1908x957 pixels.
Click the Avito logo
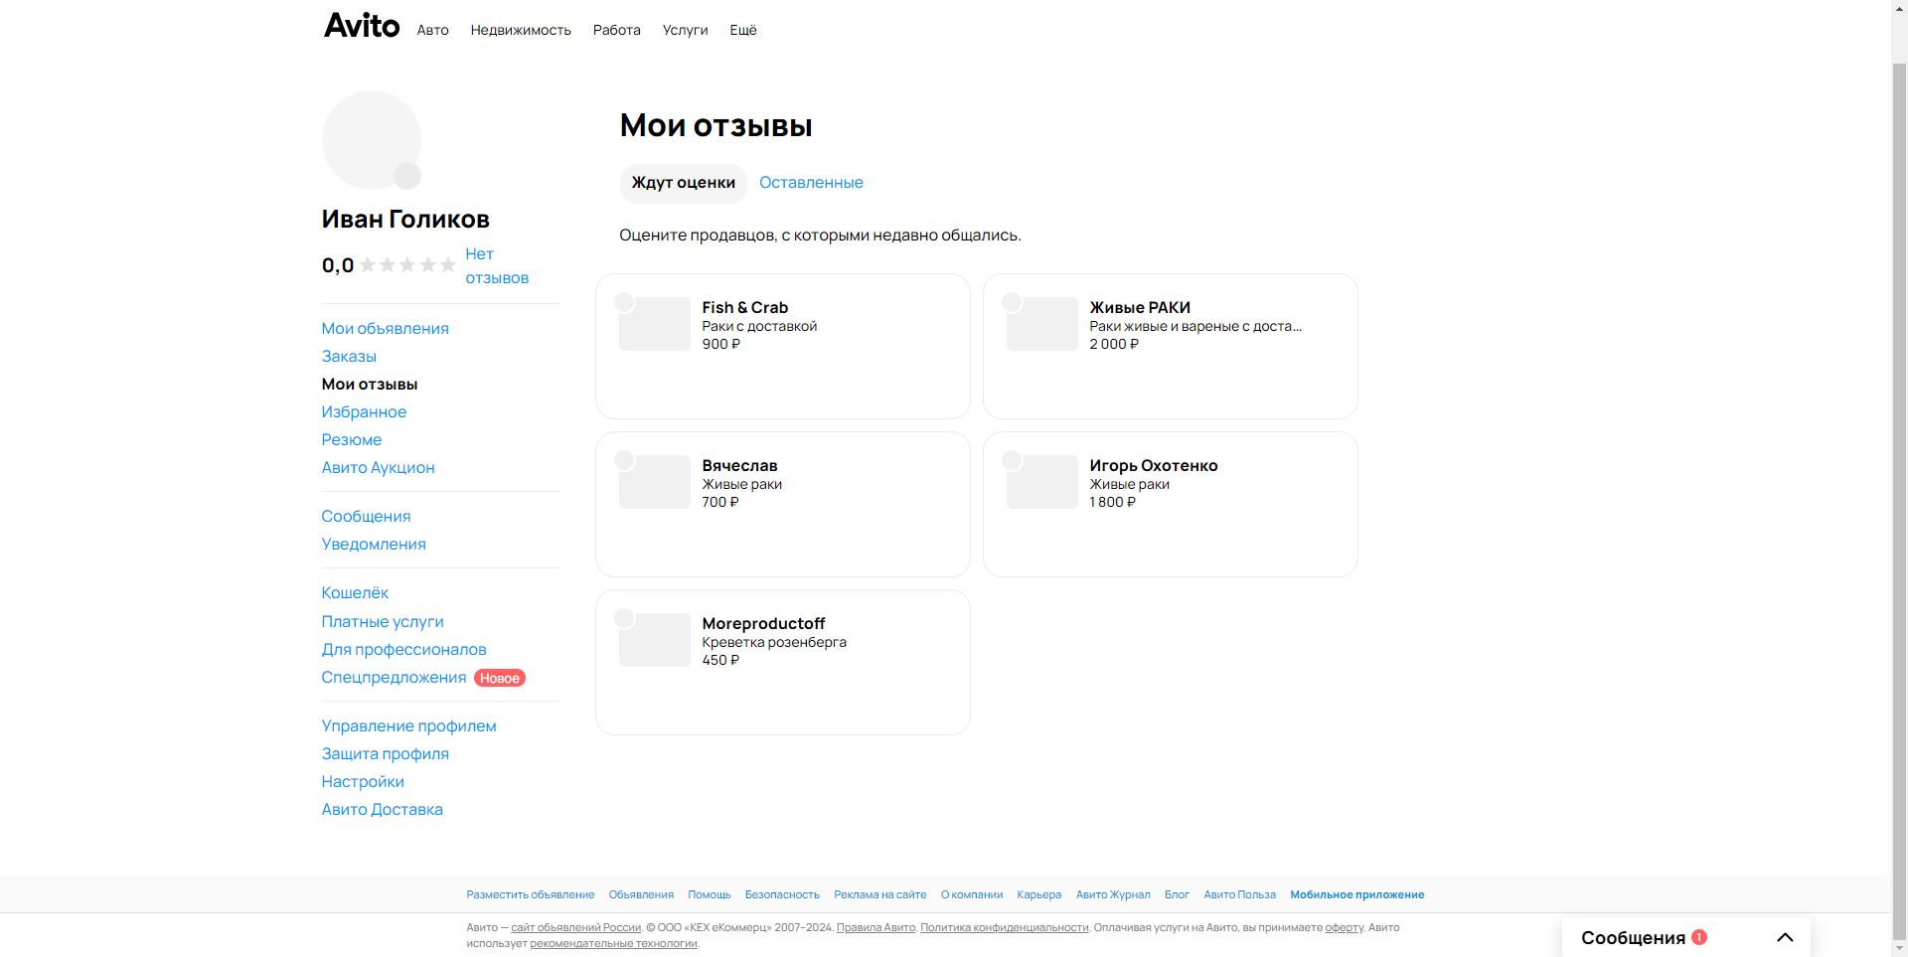click(362, 26)
